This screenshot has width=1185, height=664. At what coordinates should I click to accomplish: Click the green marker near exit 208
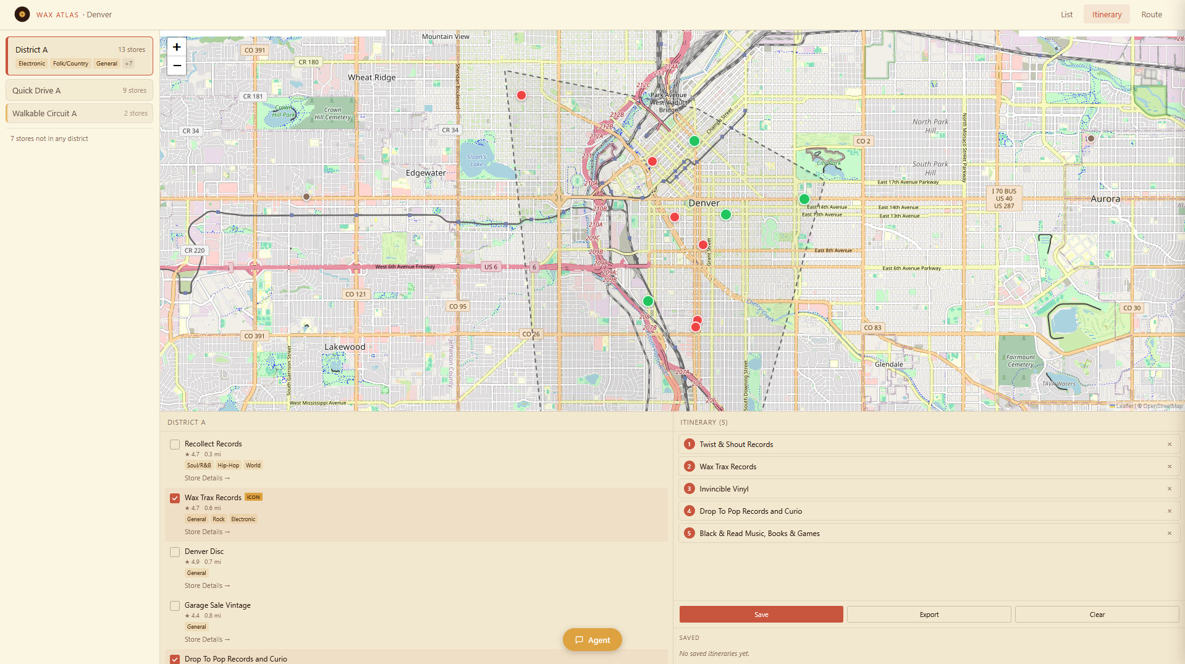coord(647,301)
